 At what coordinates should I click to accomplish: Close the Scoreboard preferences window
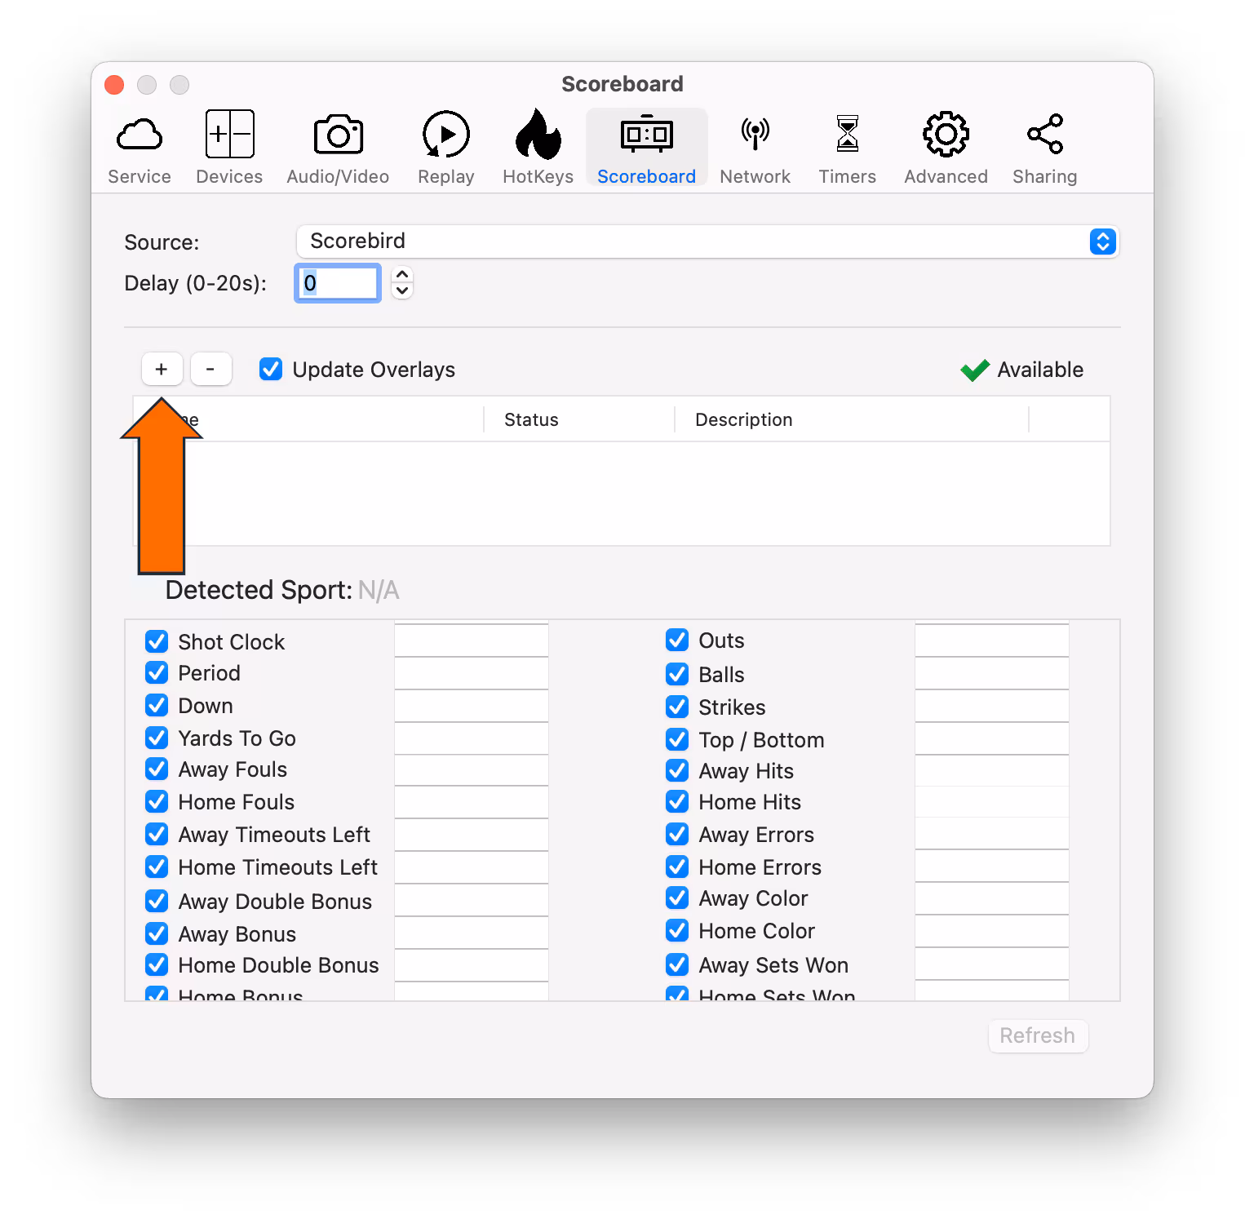(114, 85)
